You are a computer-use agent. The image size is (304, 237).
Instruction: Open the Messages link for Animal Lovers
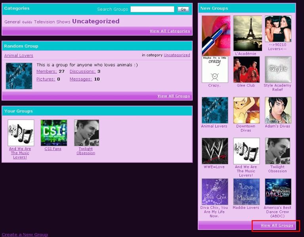(81, 79)
